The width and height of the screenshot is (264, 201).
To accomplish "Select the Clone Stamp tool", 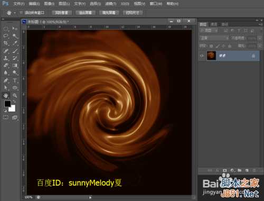I will point(6,58).
